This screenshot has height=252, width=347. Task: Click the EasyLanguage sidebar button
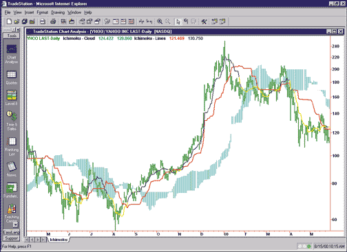pyautogui.click(x=12, y=232)
